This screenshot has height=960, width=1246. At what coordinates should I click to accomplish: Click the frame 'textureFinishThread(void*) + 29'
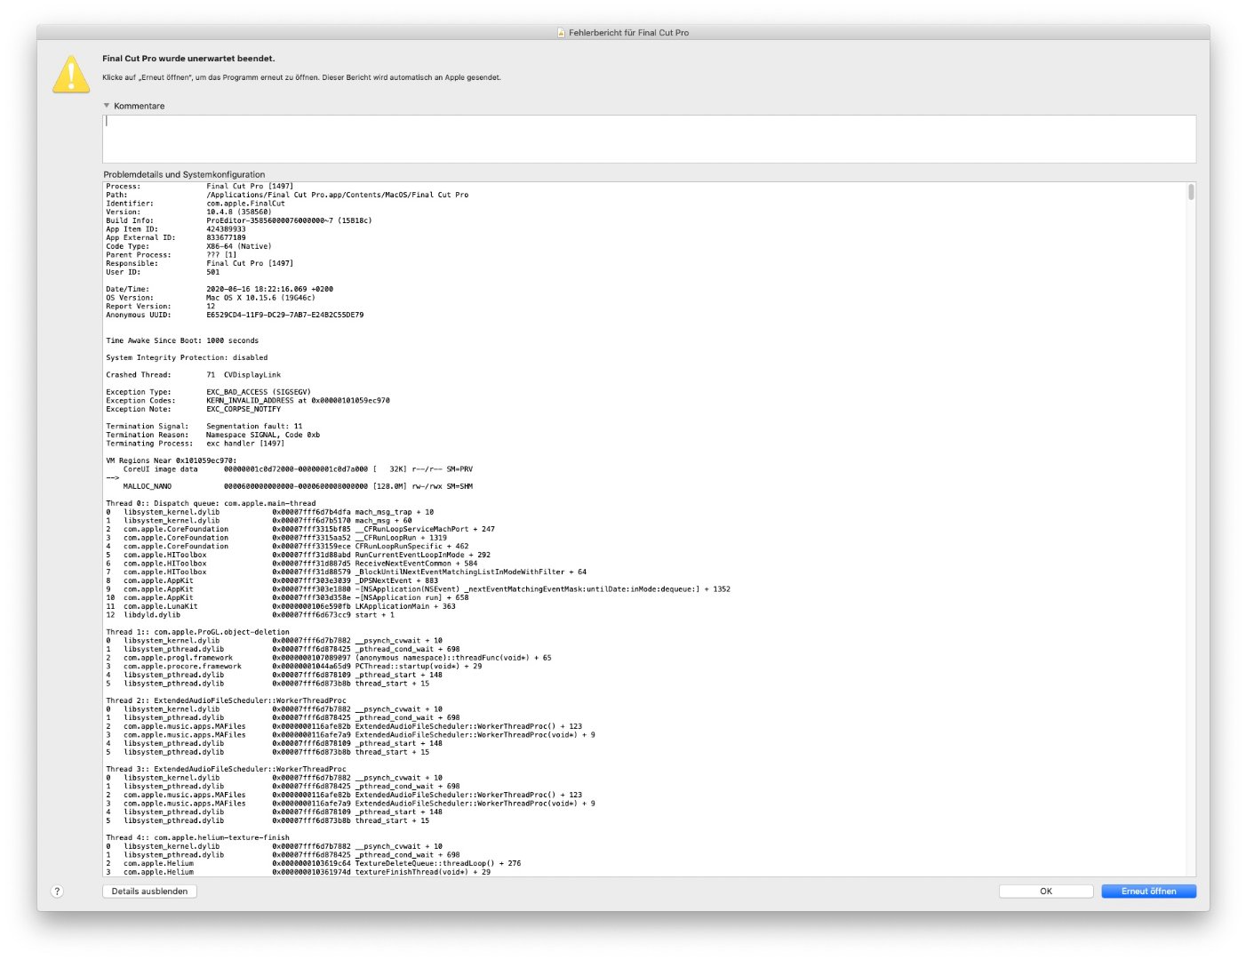pos(422,872)
